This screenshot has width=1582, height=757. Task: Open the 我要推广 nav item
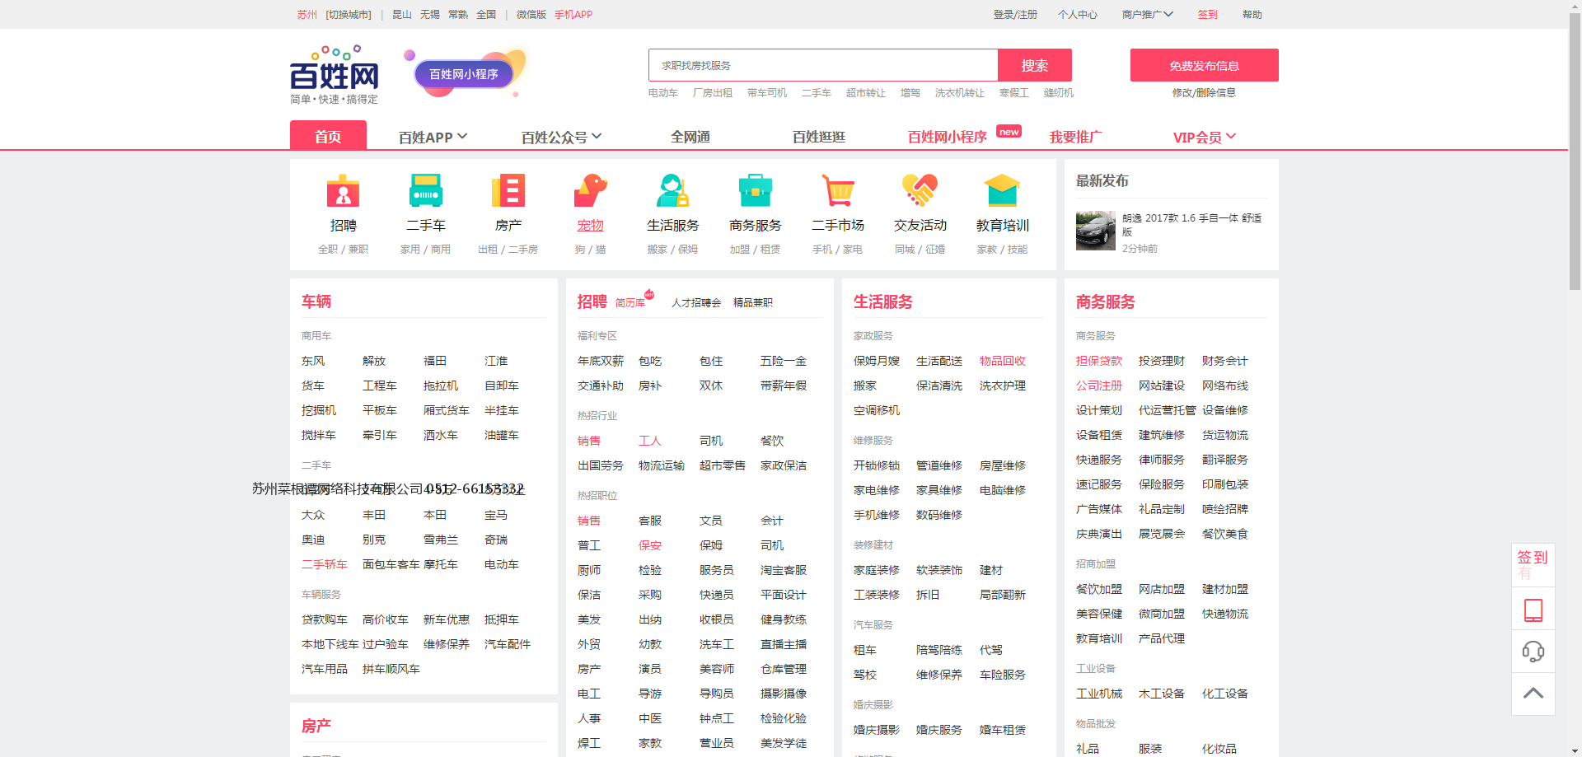pyautogui.click(x=1076, y=137)
